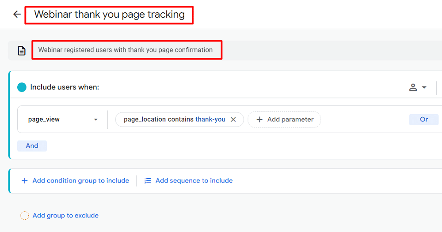This screenshot has height=232, width=442.
Task: Click the description document icon
Action: [21, 51]
